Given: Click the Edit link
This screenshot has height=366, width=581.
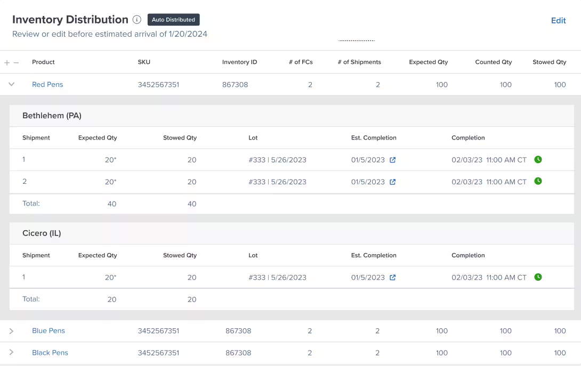Looking at the screenshot, I should coord(558,20).
